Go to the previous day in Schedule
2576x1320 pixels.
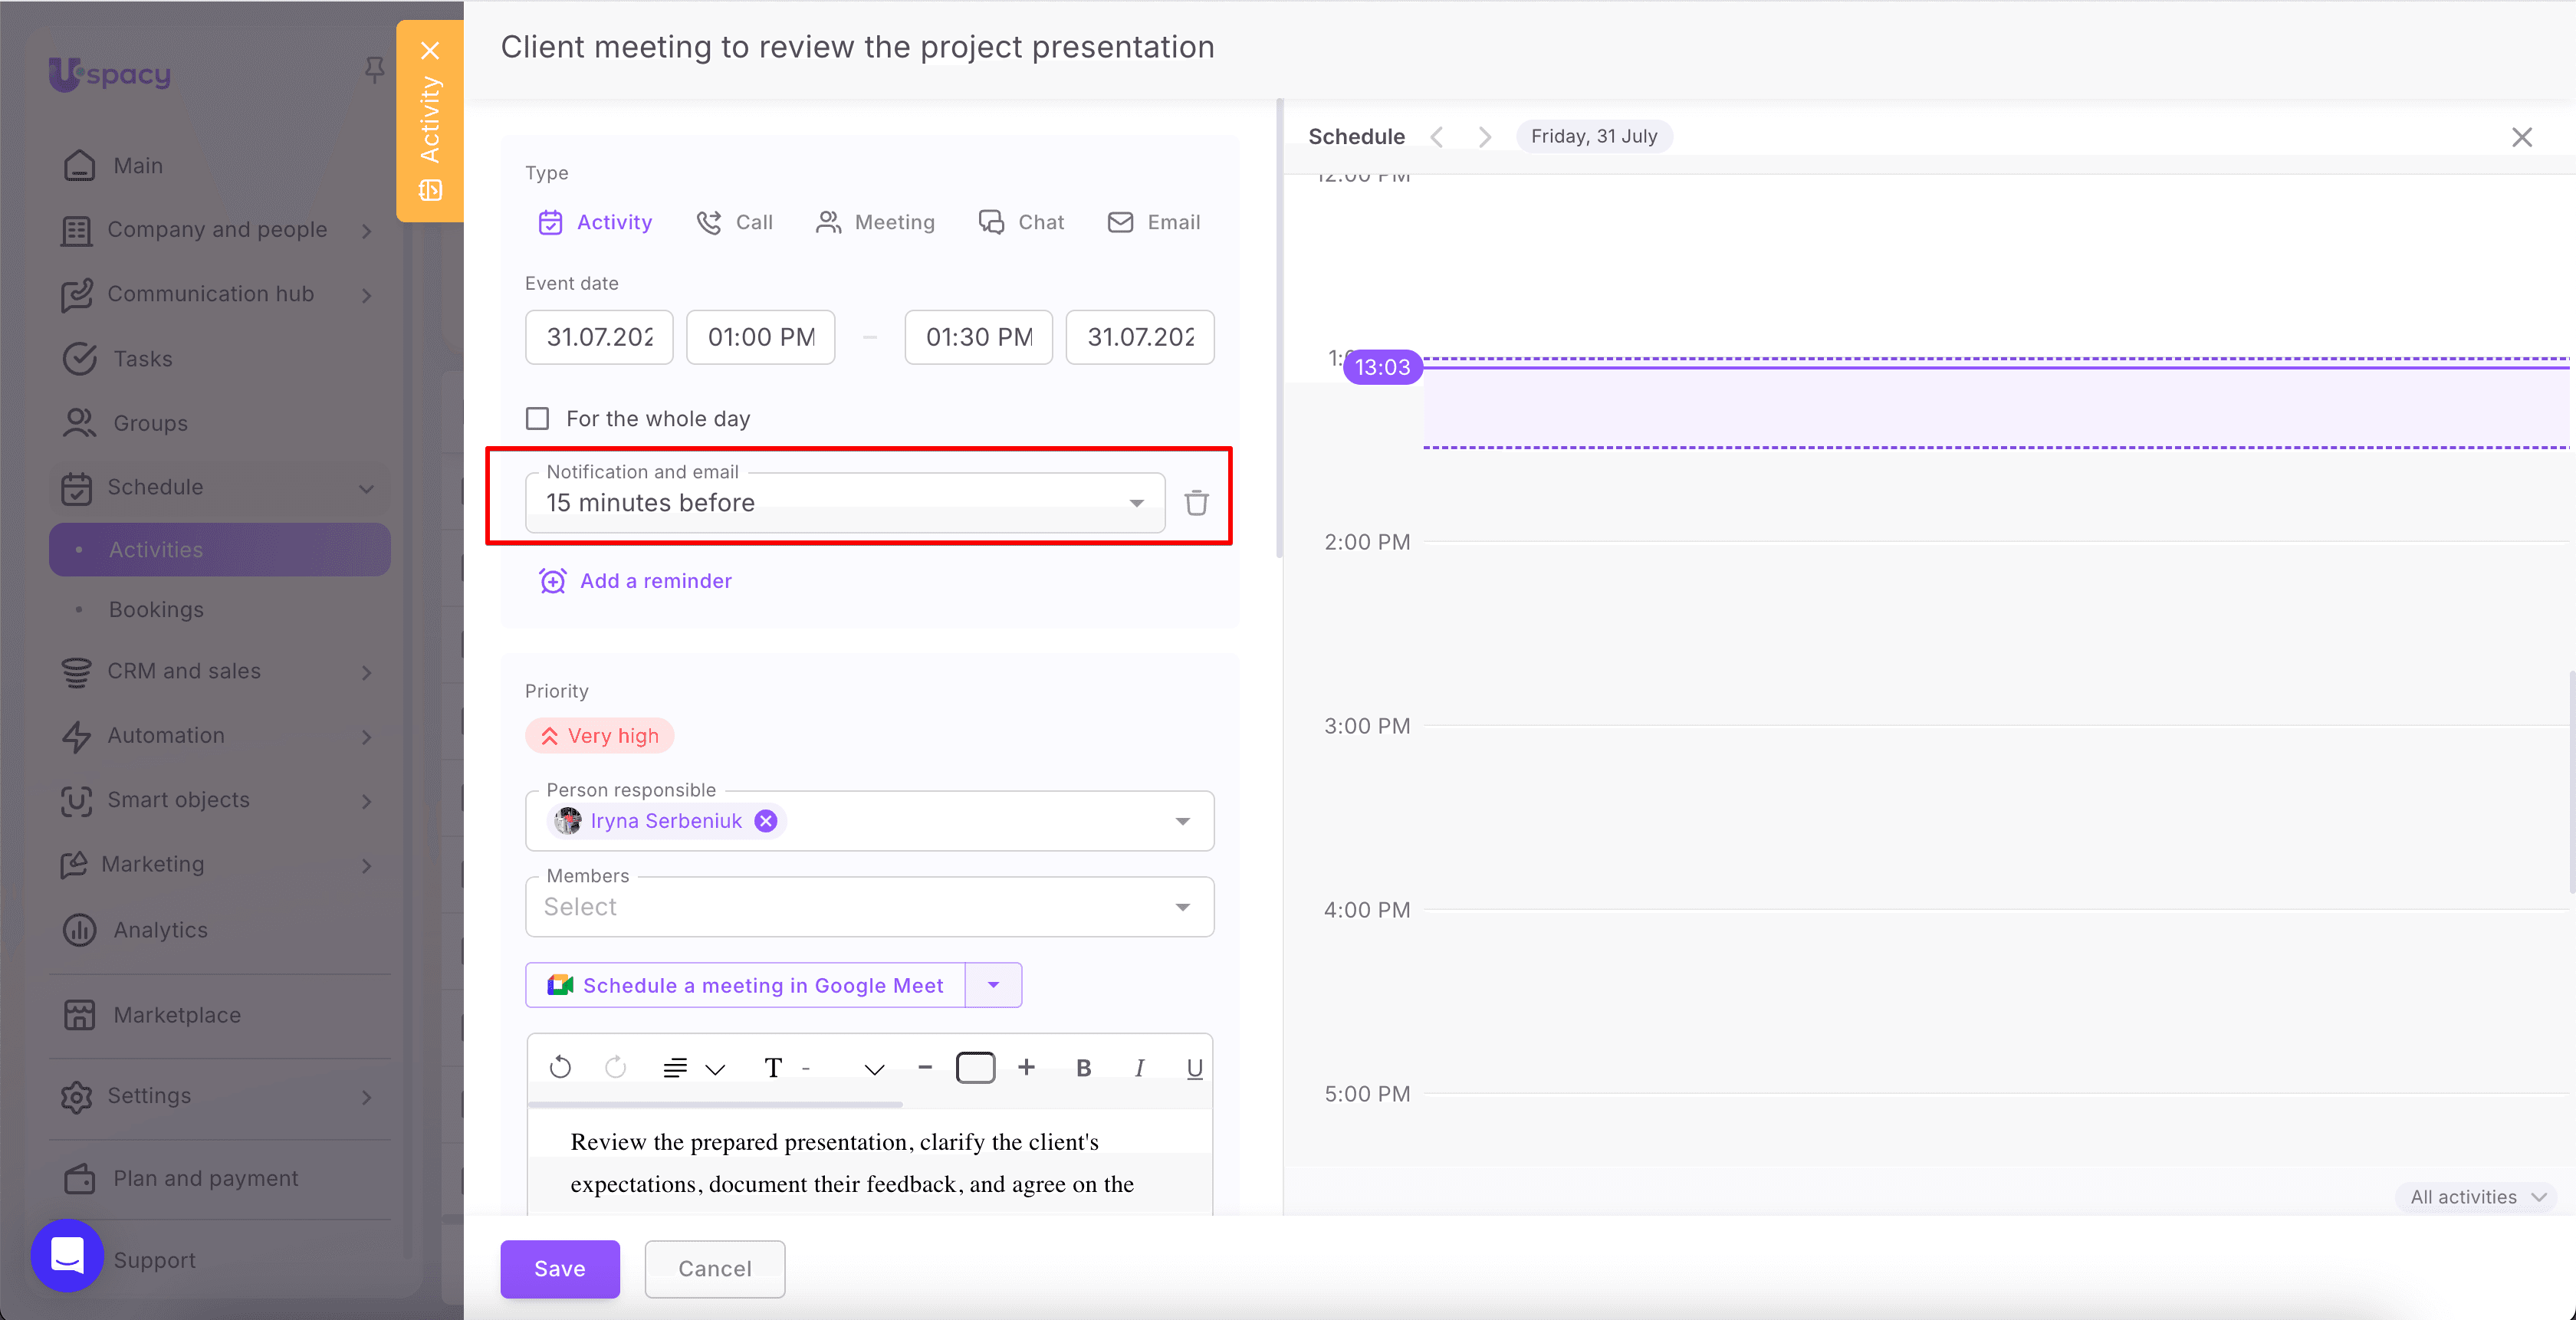coord(1437,137)
